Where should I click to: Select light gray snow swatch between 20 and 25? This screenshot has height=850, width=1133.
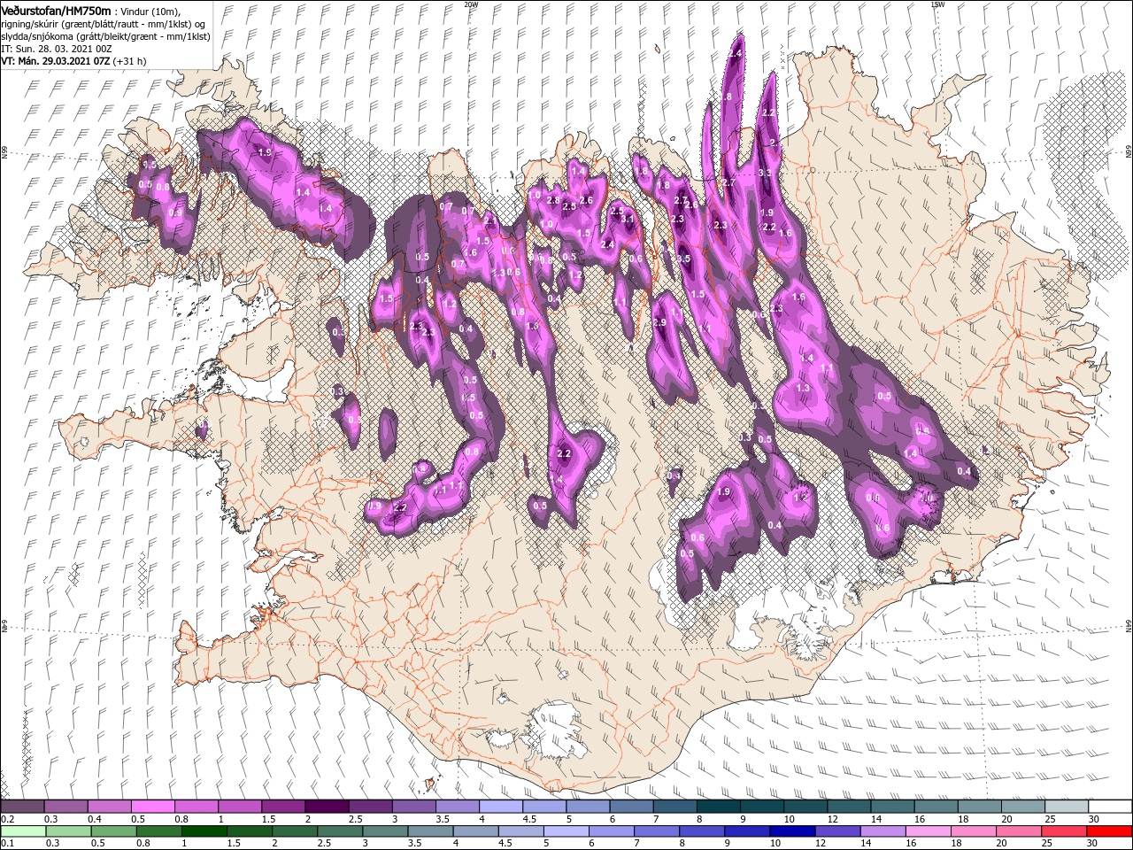pyautogui.click(x=1023, y=807)
